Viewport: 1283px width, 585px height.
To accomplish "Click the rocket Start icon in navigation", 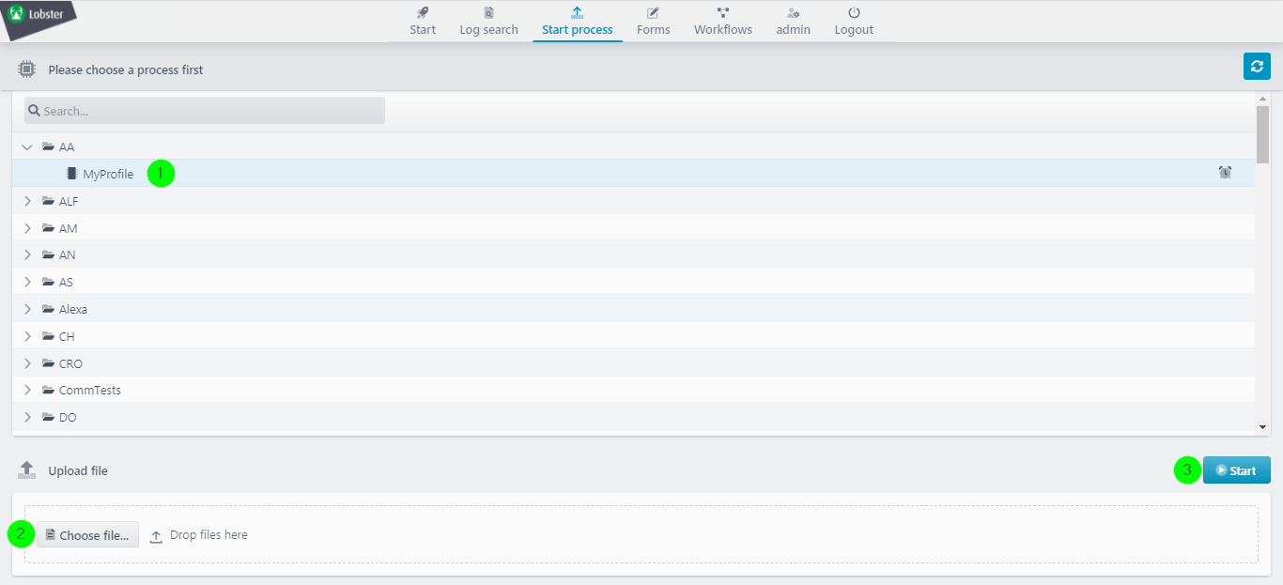I will pyautogui.click(x=423, y=13).
